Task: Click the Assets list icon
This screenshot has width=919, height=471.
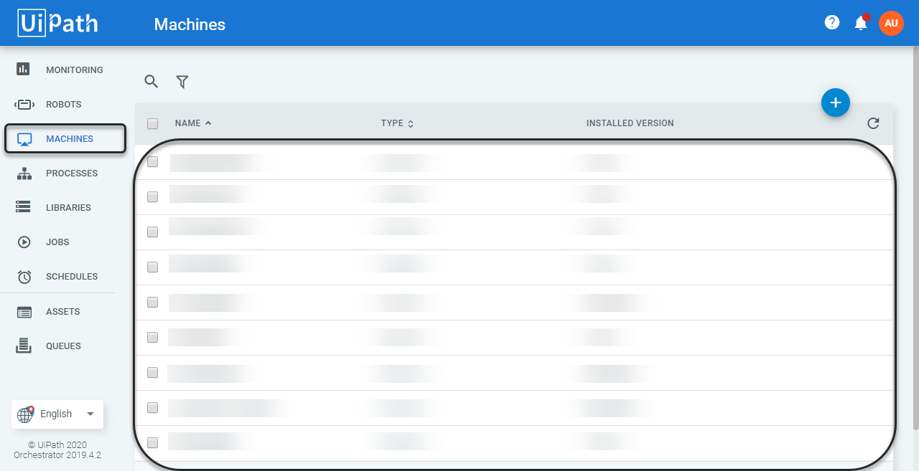Action: 24,312
